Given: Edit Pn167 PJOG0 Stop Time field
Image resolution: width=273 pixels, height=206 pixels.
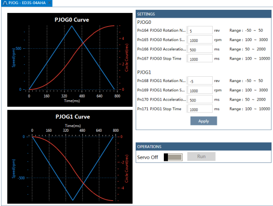Looking at the screenshot, I should point(200,59).
